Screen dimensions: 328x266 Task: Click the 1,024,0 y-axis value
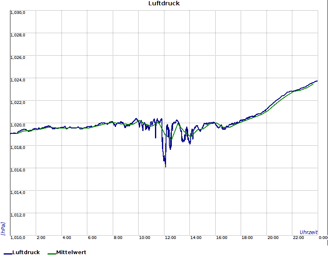pyautogui.click(x=18, y=80)
